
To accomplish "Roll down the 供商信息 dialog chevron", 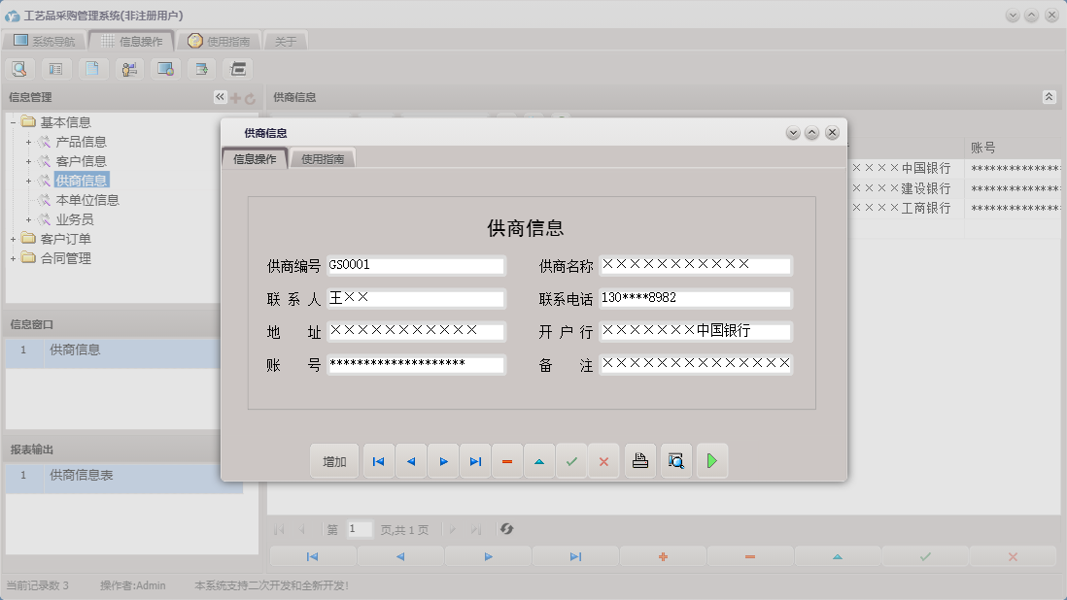I will 793,132.
